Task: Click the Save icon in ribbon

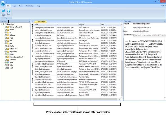Action: [8, 11]
